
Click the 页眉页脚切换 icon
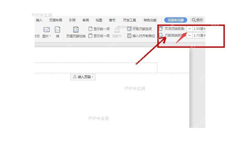click(76, 30)
